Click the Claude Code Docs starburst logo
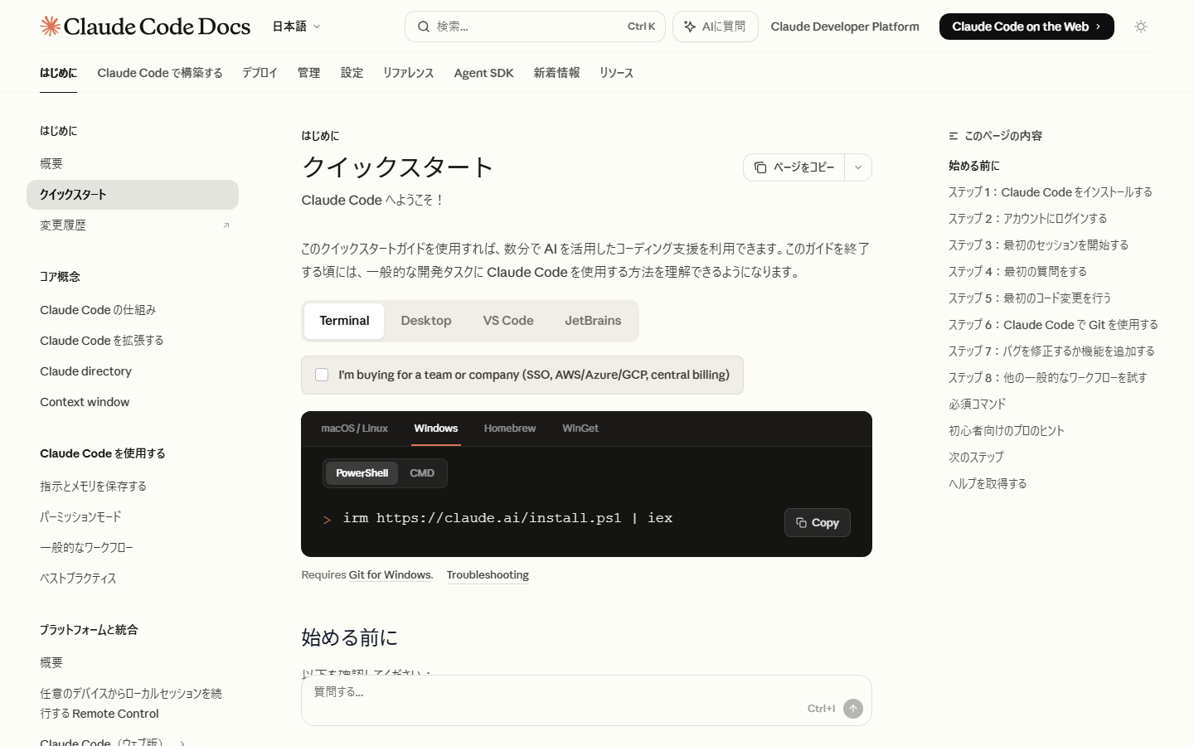1194x746 pixels. [50, 27]
